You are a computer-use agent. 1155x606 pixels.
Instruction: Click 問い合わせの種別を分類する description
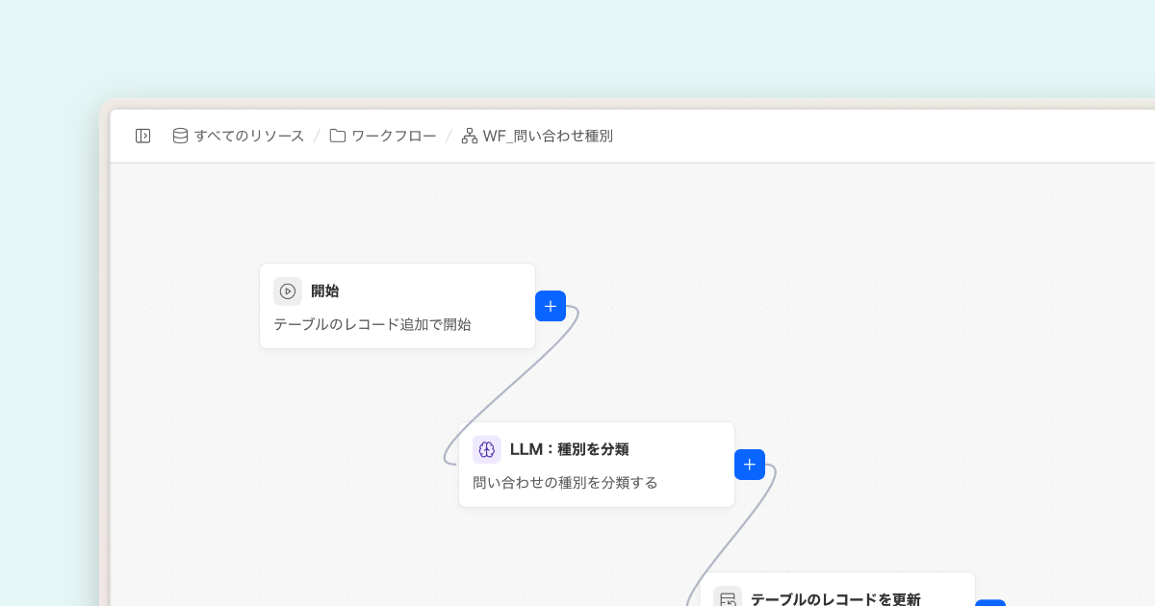565,483
